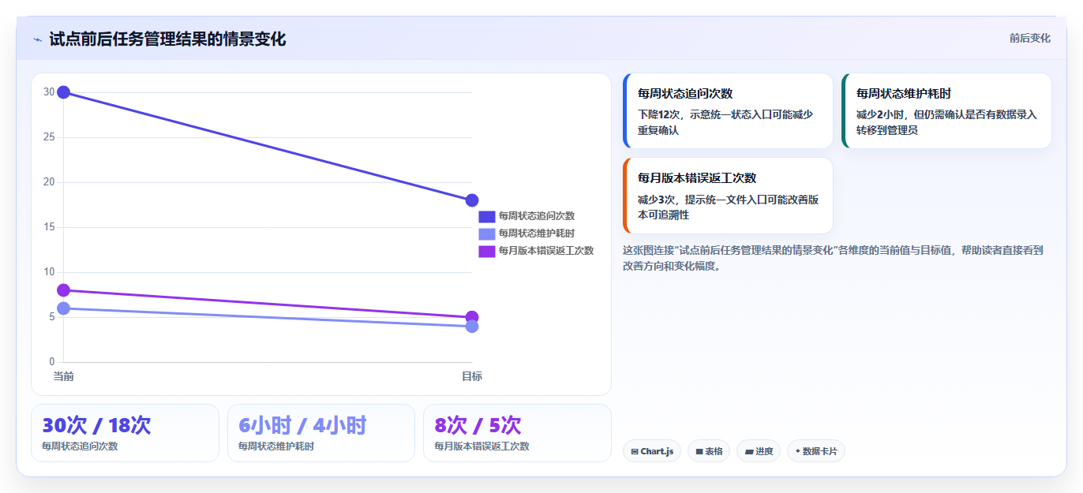This screenshot has height=493, width=1083.
Task: Click legend text 每月版本错误返工次数
Action: (546, 251)
